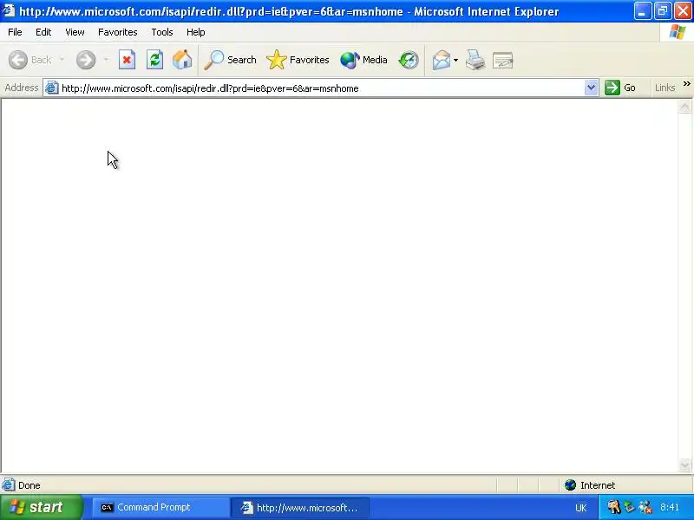Open the History pane
This screenshot has width=694, height=520.
(408, 60)
